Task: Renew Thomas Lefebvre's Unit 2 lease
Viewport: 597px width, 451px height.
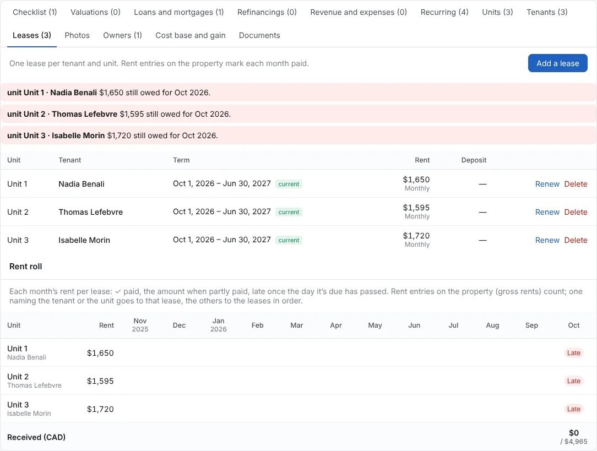Action: click(x=547, y=212)
